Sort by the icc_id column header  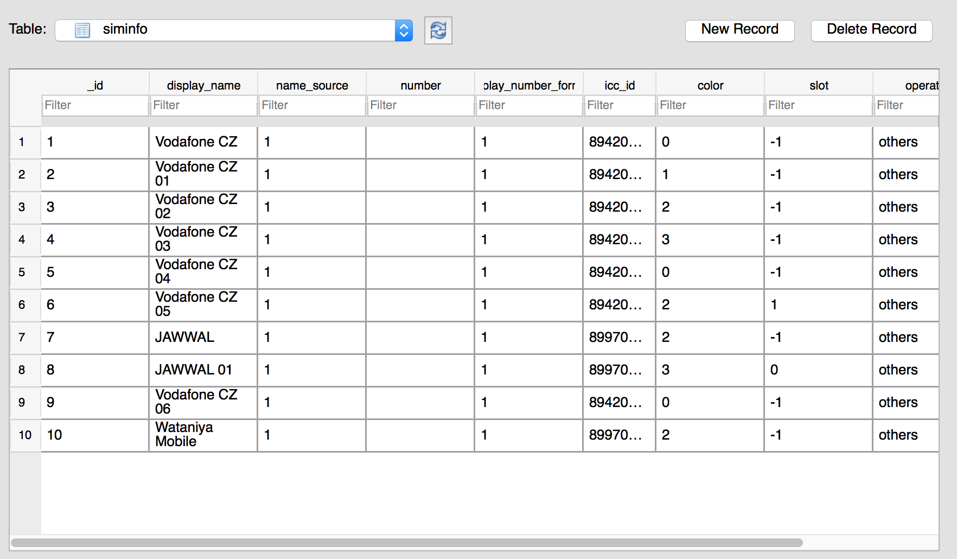[x=620, y=85]
